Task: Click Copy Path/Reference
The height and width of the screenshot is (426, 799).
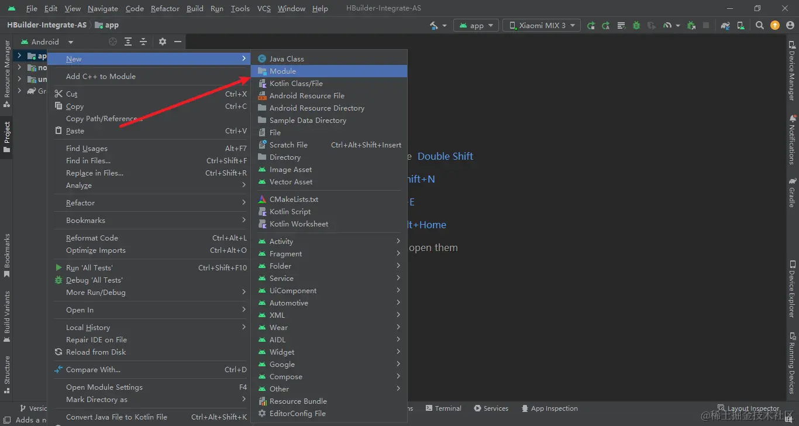Action: tap(150, 118)
